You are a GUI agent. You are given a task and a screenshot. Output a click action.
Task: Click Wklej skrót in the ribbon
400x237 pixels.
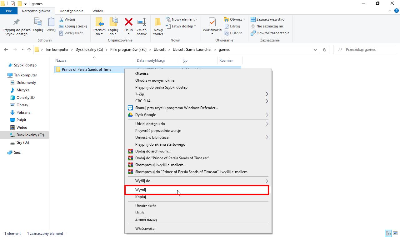[71, 33]
